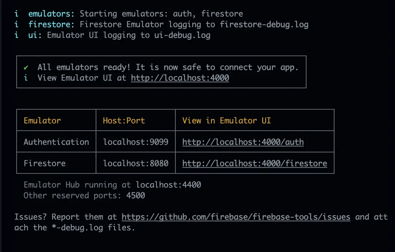
Task: Select the 'Authentication' table cell
Action: point(56,142)
